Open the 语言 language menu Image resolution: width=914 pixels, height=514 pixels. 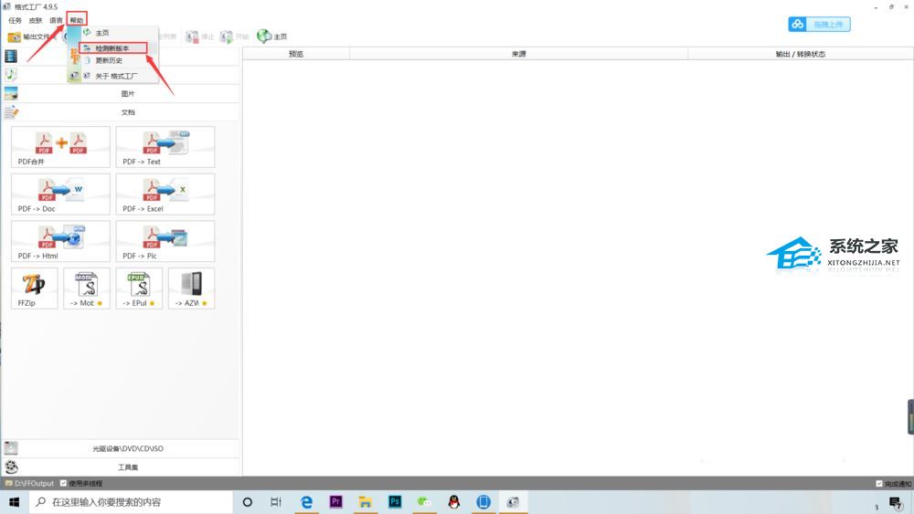(56, 20)
